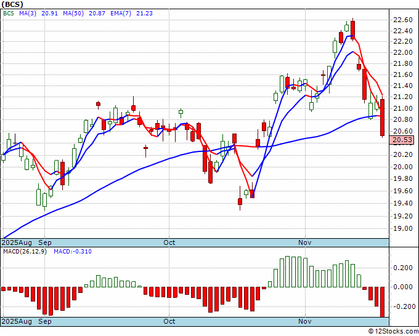The width and height of the screenshot is (419, 336).
Task: Click the 0.200 MACD axis label
Action: click(403, 268)
